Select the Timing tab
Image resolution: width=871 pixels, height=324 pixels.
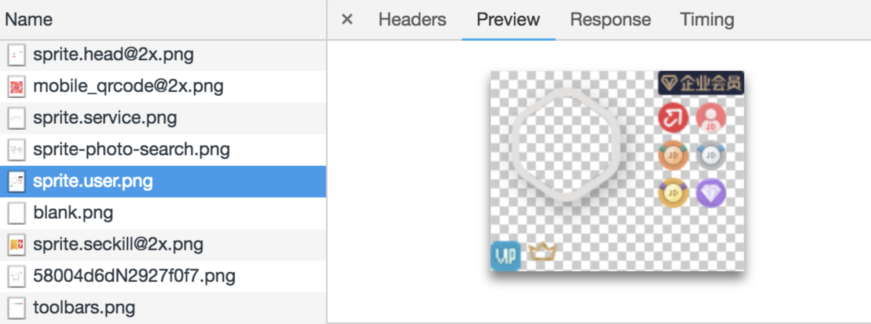[x=707, y=20]
